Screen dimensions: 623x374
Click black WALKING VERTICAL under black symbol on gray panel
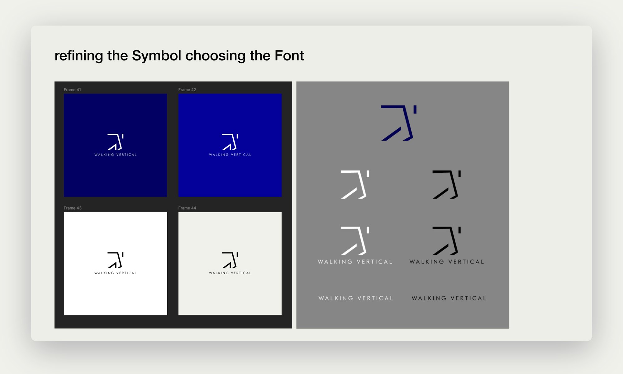pos(447,262)
